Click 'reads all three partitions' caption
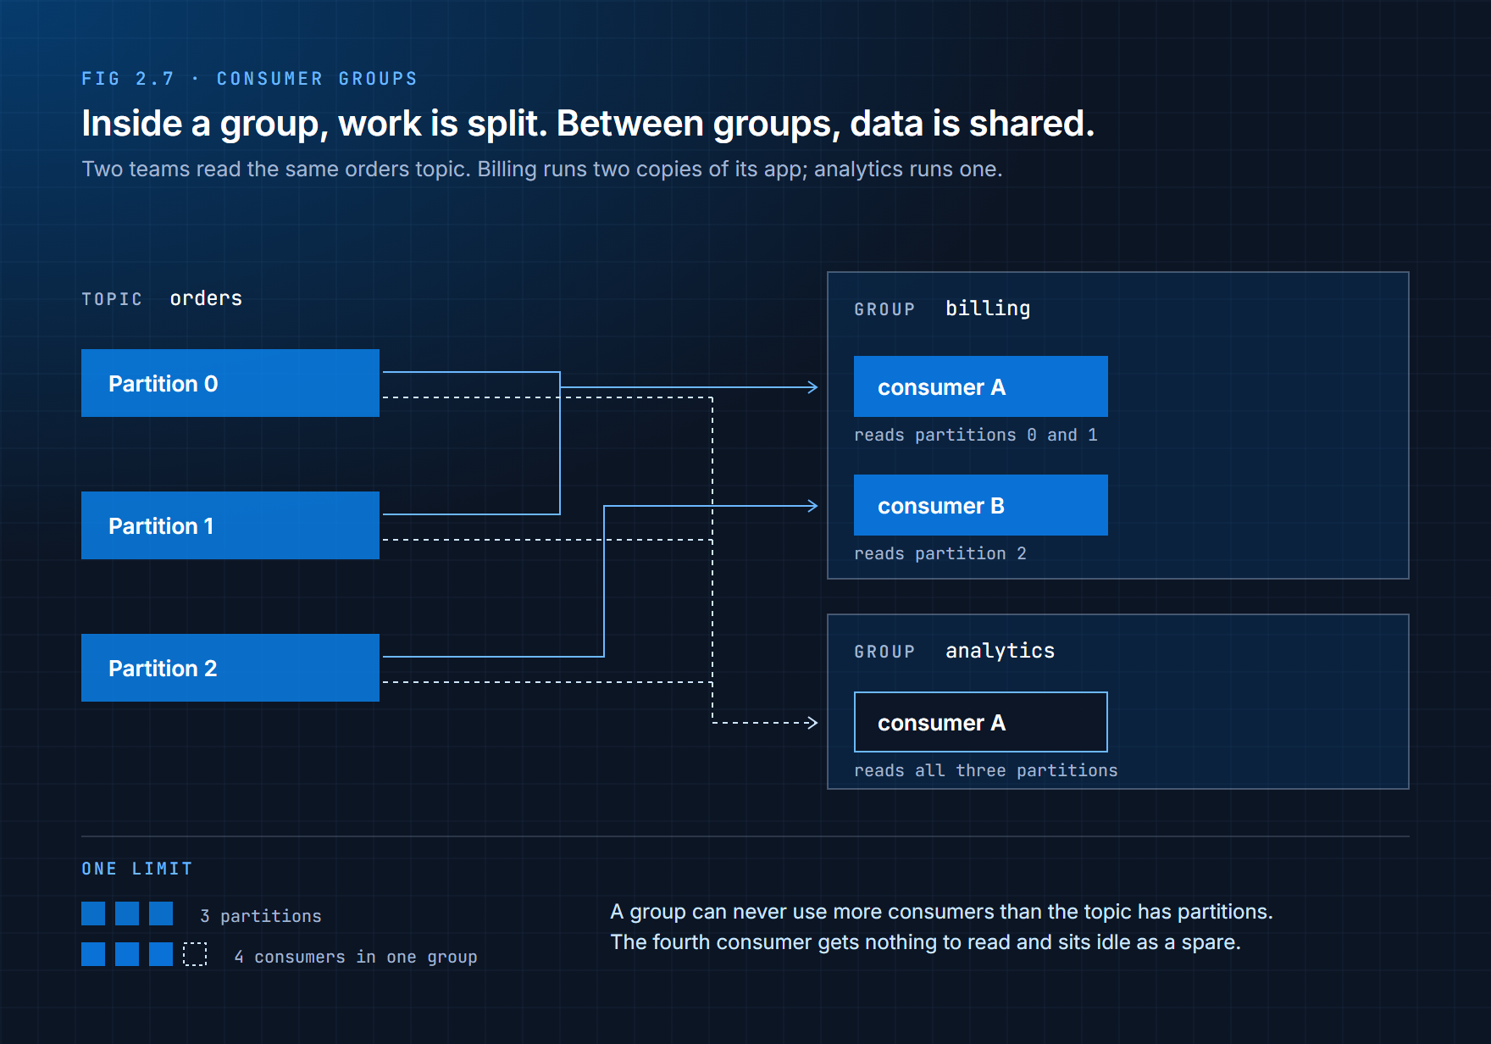This screenshot has width=1491, height=1044. (x=986, y=770)
